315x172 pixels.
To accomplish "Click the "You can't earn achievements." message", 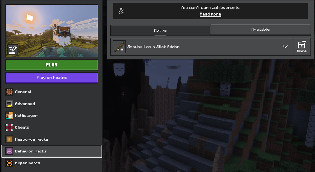I will tap(210, 8).
